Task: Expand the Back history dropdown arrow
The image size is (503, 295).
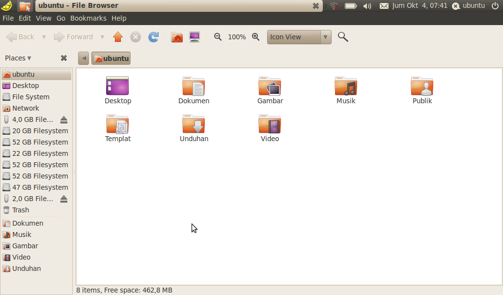Action: click(x=44, y=37)
